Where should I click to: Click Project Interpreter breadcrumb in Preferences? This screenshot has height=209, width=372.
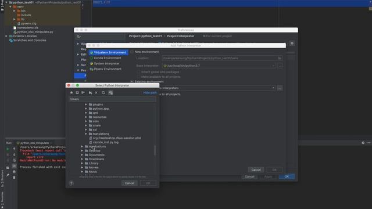click(x=181, y=36)
